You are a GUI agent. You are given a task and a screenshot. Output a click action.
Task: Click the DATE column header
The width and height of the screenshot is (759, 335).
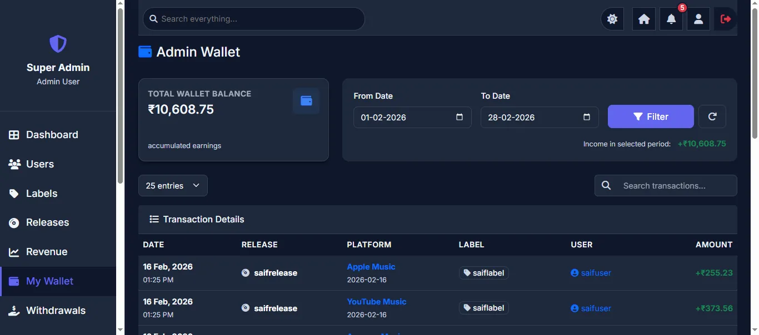(x=153, y=245)
